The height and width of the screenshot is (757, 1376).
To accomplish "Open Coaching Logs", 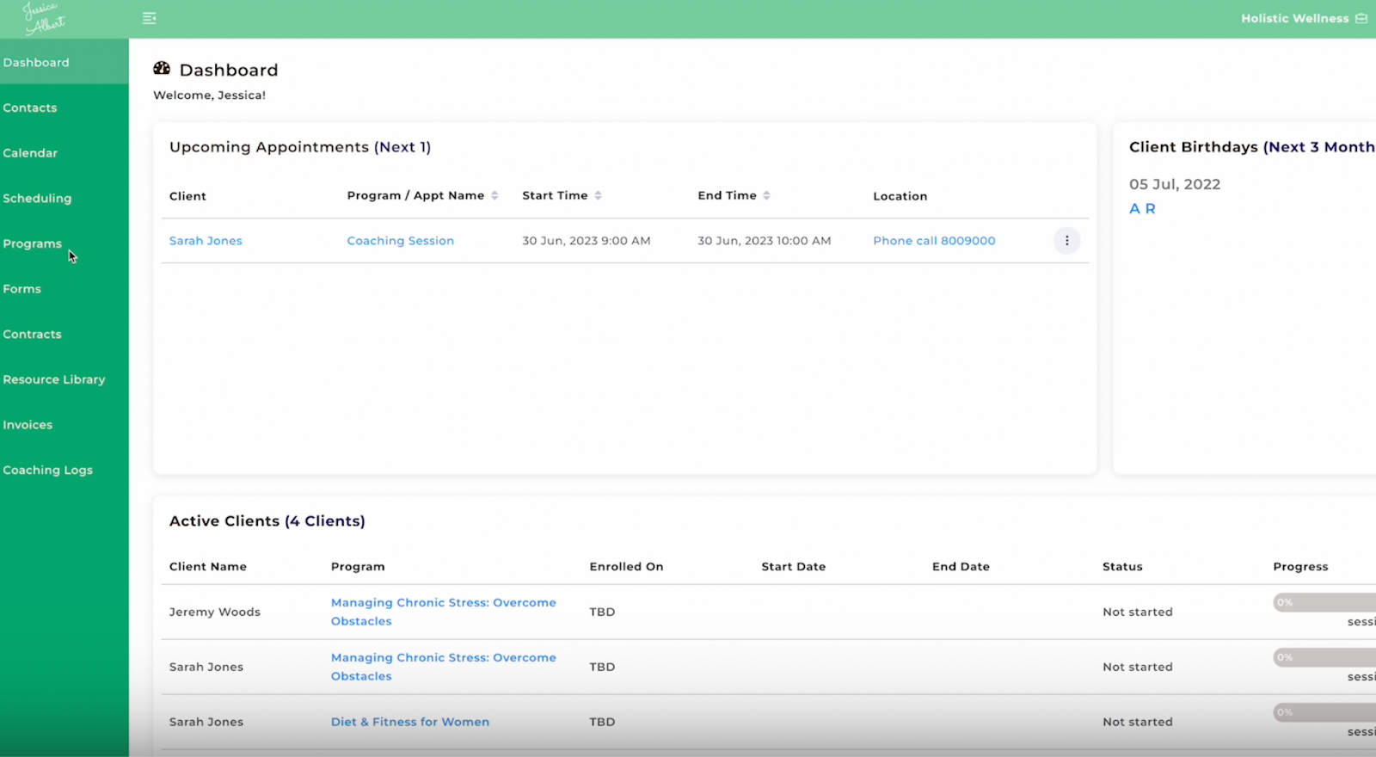I will [x=48, y=471].
